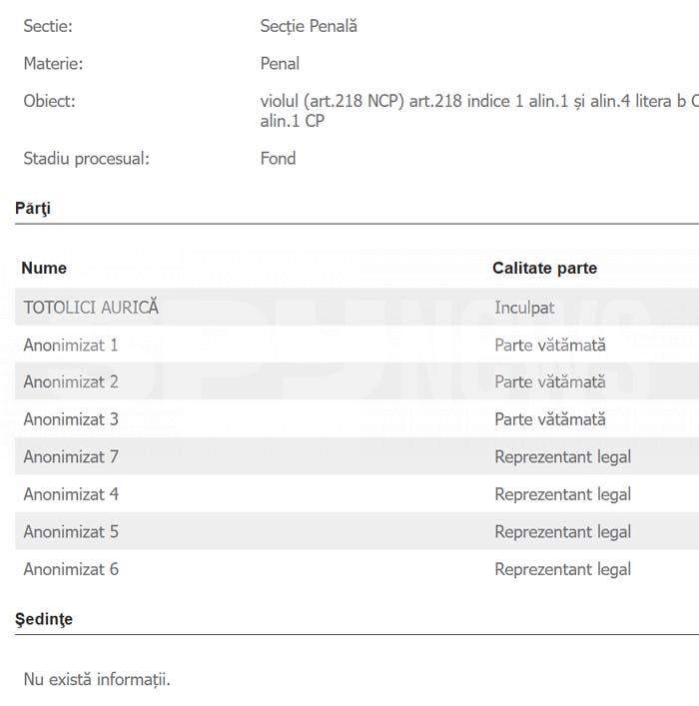This screenshot has height=706, width=699.
Task: Click Reprezentant legal beside Anonimizat 7
Action: pos(562,456)
